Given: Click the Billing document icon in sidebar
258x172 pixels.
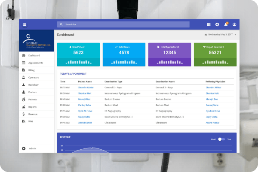Looking at the screenshot, I should coord(24,70).
